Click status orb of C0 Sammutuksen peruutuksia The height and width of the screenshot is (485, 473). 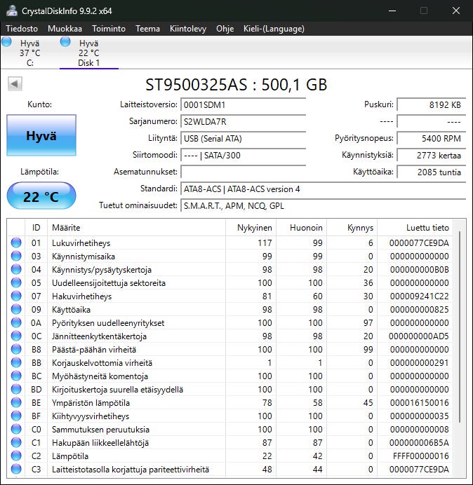(16, 430)
